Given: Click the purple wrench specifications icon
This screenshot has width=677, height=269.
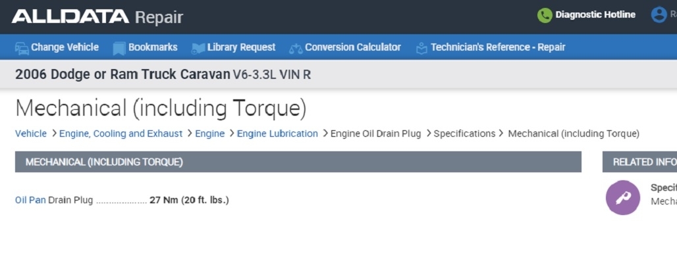Looking at the screenshot, I should click(622, 197).
